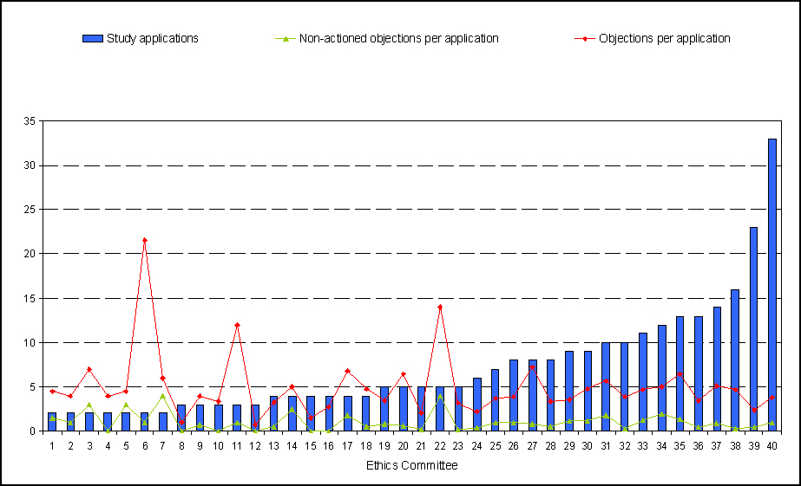Select the Objections per application legend text

click(664, 39)
